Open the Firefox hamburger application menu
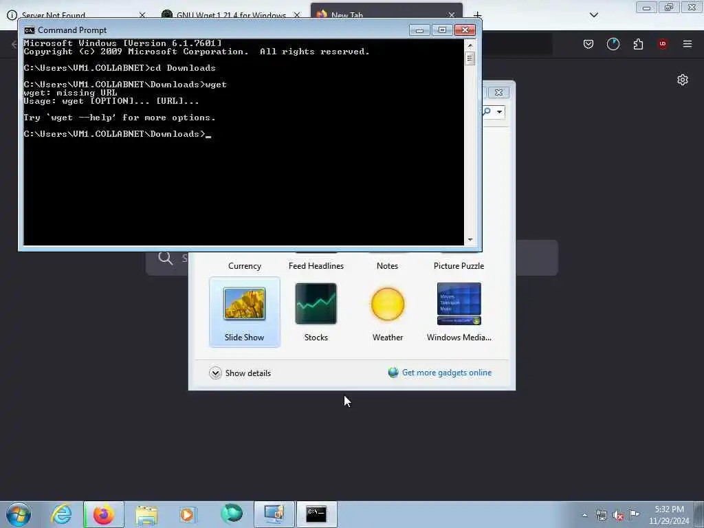This screenshot has height=528, width=704. [x=687, y=43]
